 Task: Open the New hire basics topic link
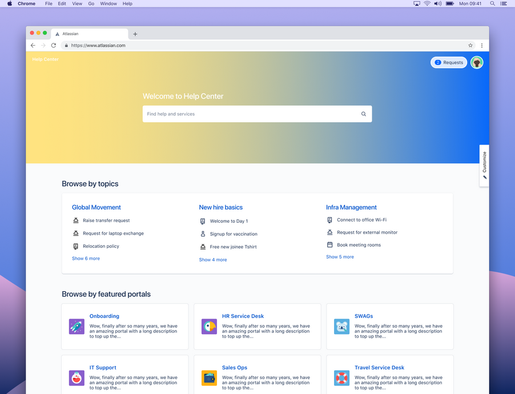(221, 207)
